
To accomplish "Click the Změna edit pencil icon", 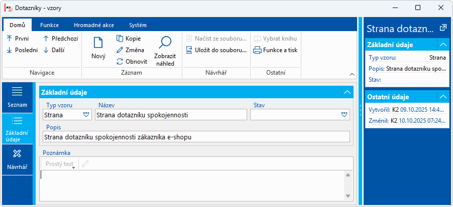I will tap(120, 50).
